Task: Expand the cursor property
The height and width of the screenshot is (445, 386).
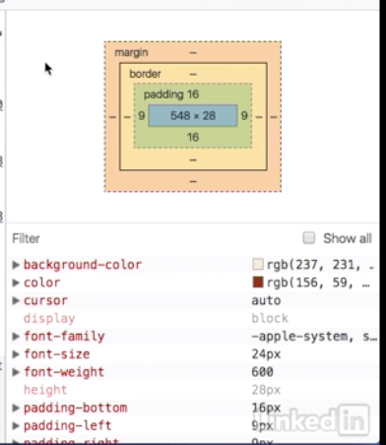Action: point(16,300)
